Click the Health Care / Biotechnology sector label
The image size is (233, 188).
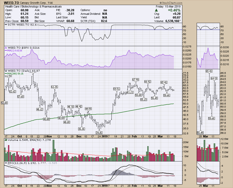(x=33, y=7)
